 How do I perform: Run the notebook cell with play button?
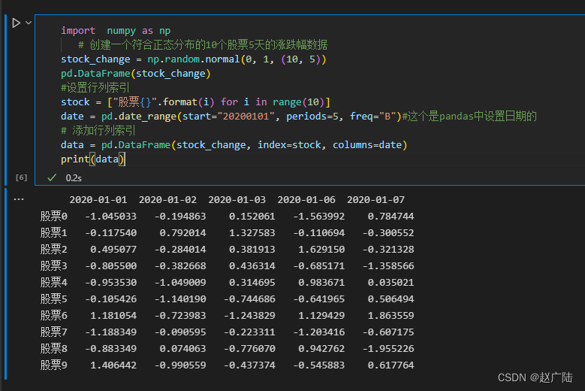tap(16, 23)
